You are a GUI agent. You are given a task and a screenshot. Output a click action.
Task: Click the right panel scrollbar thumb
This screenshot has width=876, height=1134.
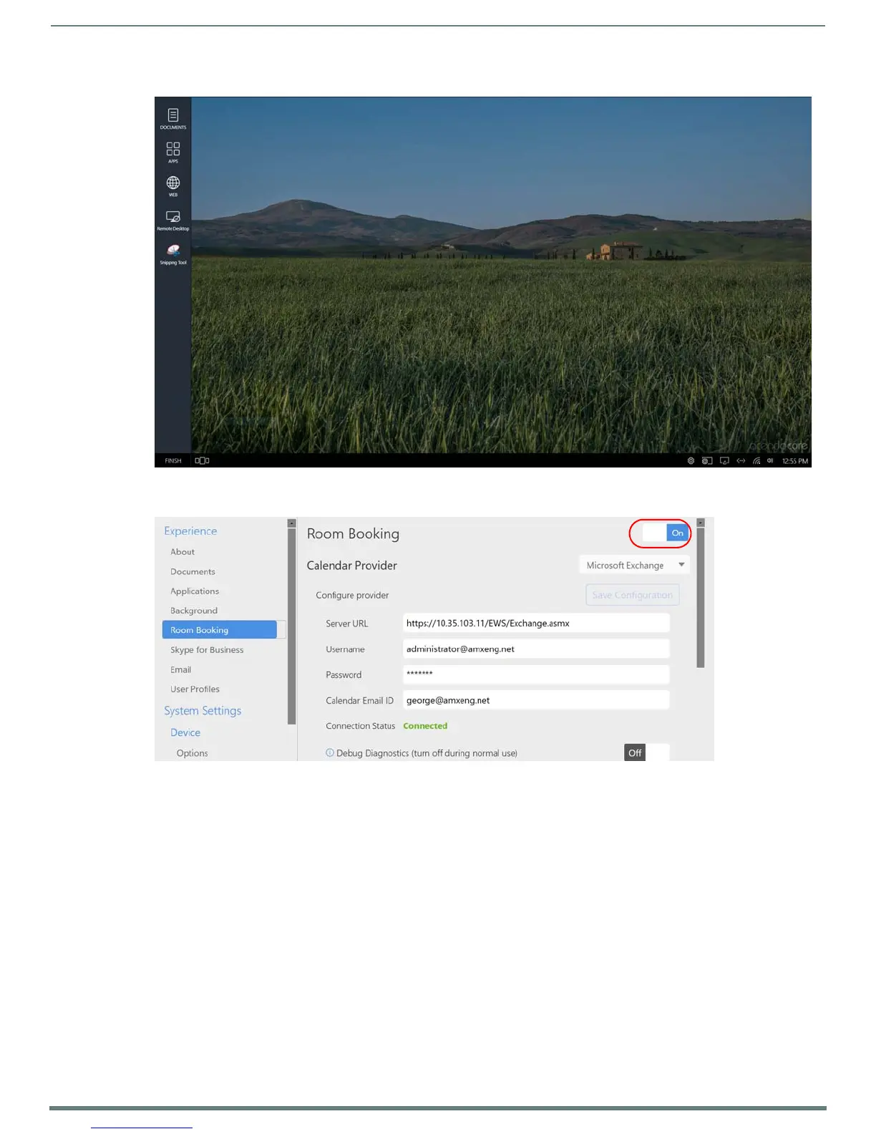[x=701, y=598]
